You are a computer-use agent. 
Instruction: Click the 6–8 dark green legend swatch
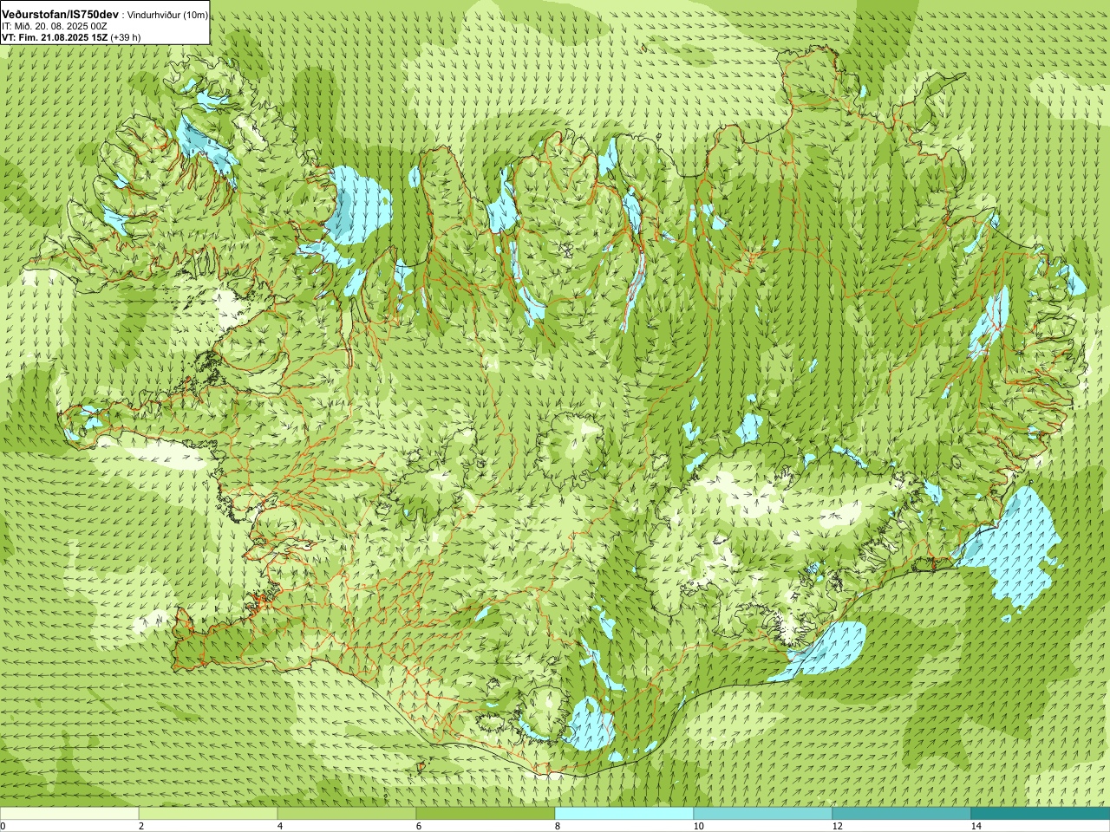pyautogui.click(x=486, y=814)
